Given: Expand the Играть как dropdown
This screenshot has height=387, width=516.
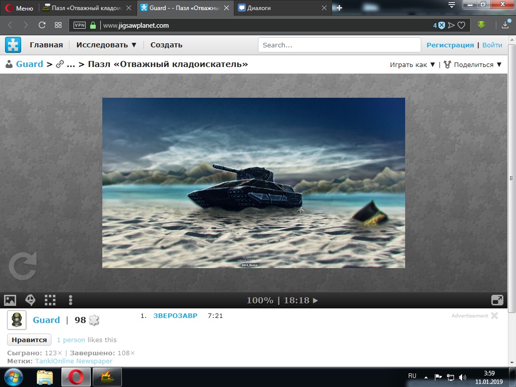Looking at the screenshot, I should coord(412,65).
